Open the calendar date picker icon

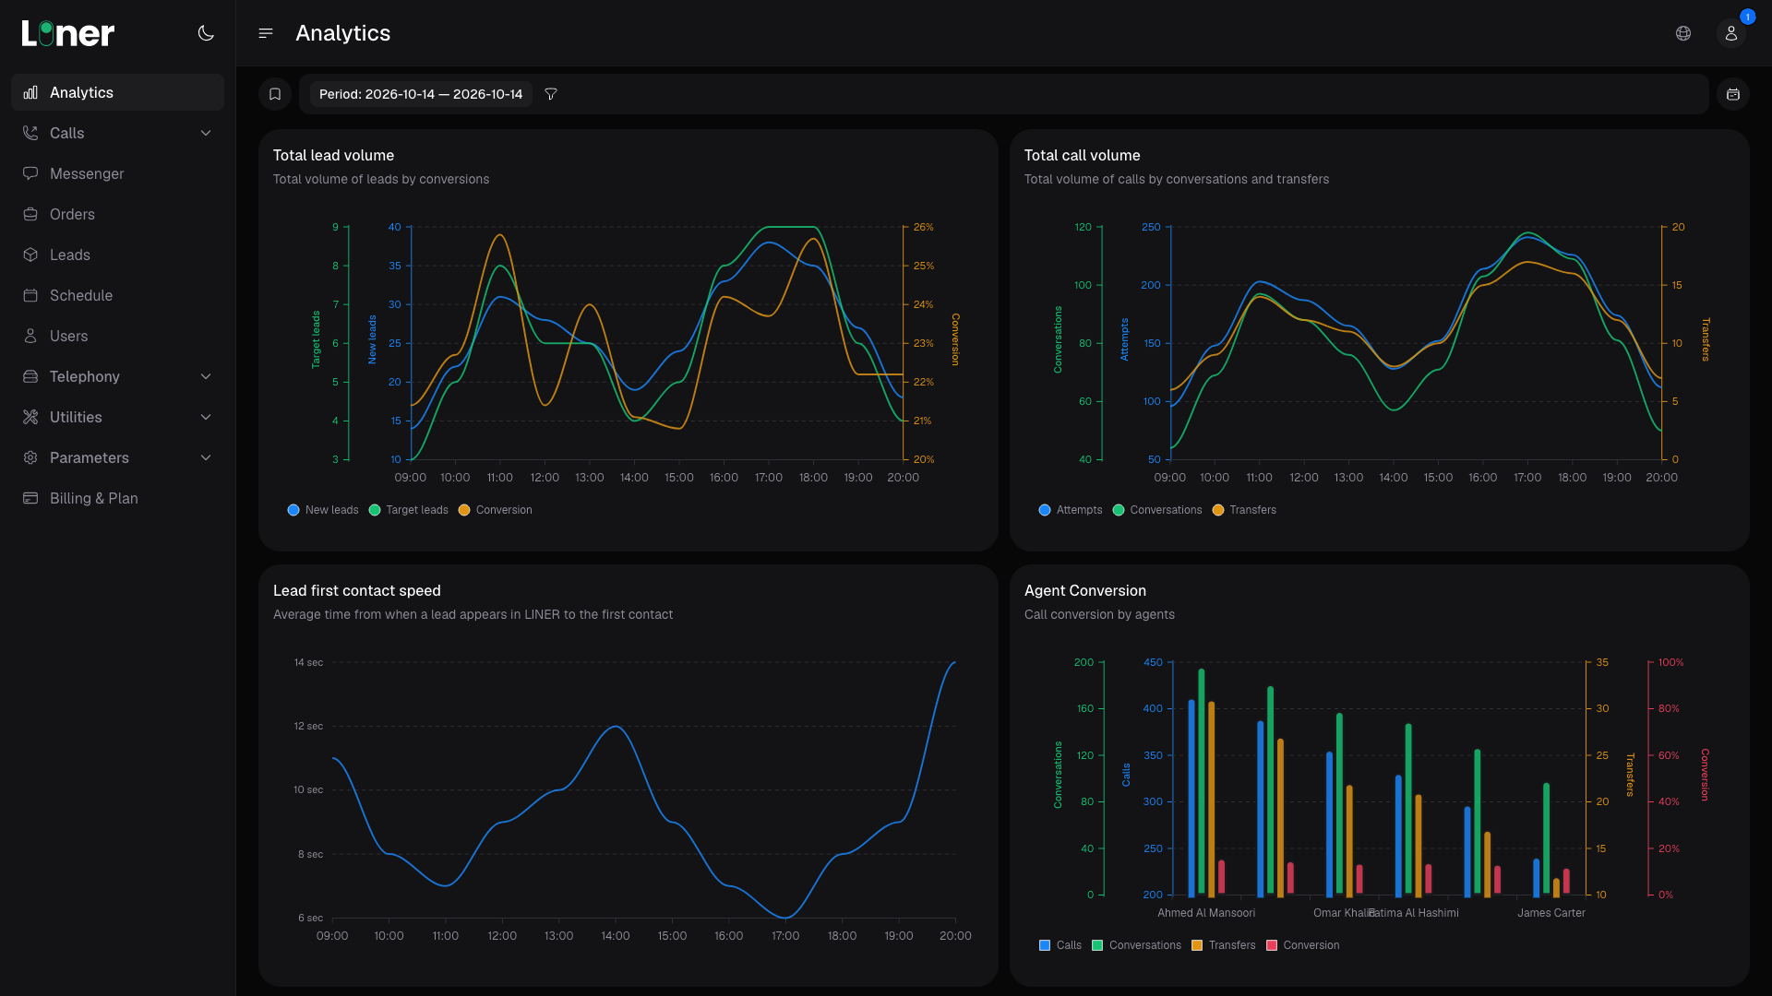(1733, 94)
